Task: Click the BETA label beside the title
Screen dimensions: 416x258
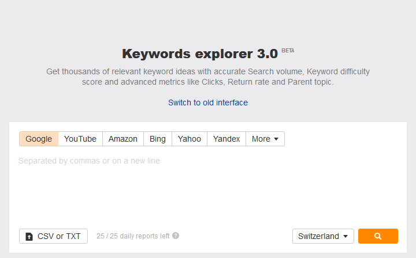Action: pyautogui.click(x=288, y=51)
